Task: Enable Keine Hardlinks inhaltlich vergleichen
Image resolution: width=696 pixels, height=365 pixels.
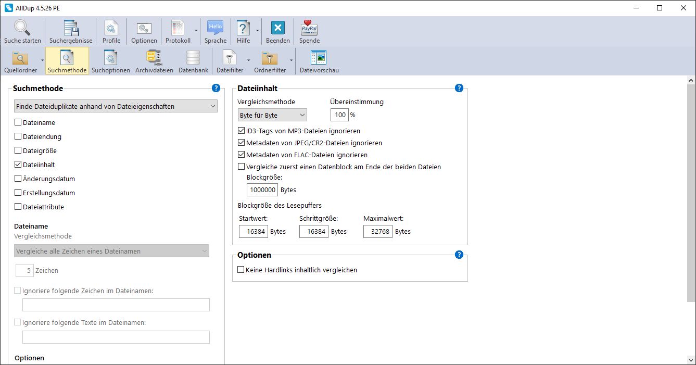Action: click(241, 270)
